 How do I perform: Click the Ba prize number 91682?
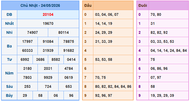point(69,50)
